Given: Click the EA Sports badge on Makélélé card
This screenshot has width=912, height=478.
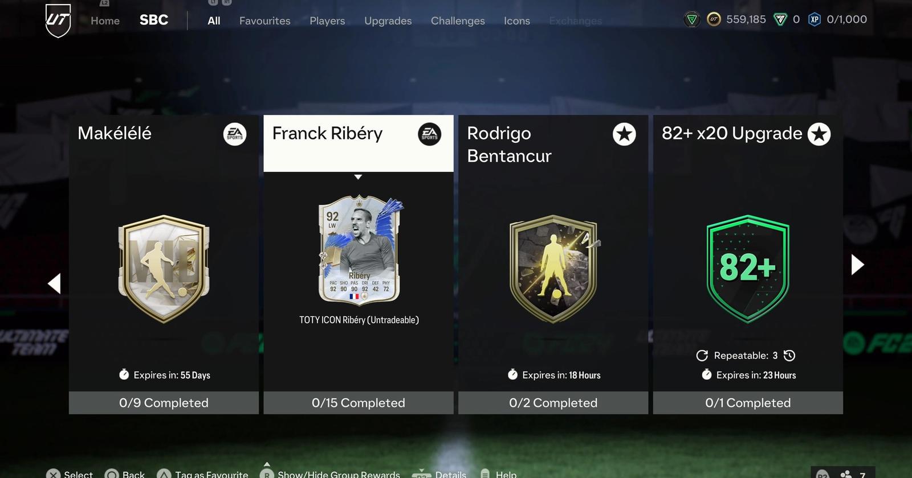Looking at the screenshot, I should pyautogui.click(x=235, y=134).
